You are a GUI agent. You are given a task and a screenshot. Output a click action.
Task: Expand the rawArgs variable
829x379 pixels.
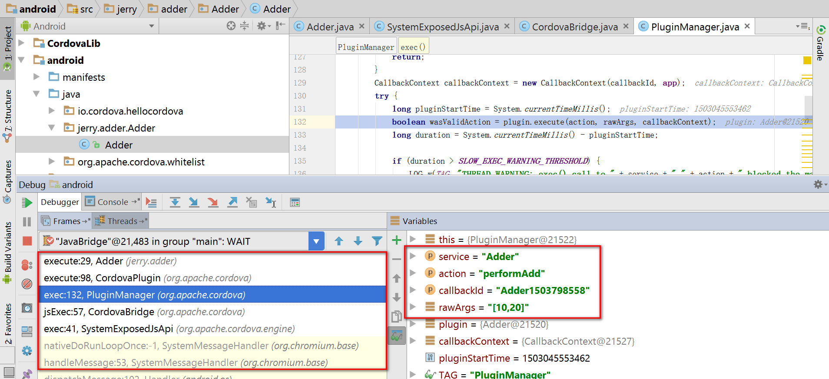click(413, 307)
